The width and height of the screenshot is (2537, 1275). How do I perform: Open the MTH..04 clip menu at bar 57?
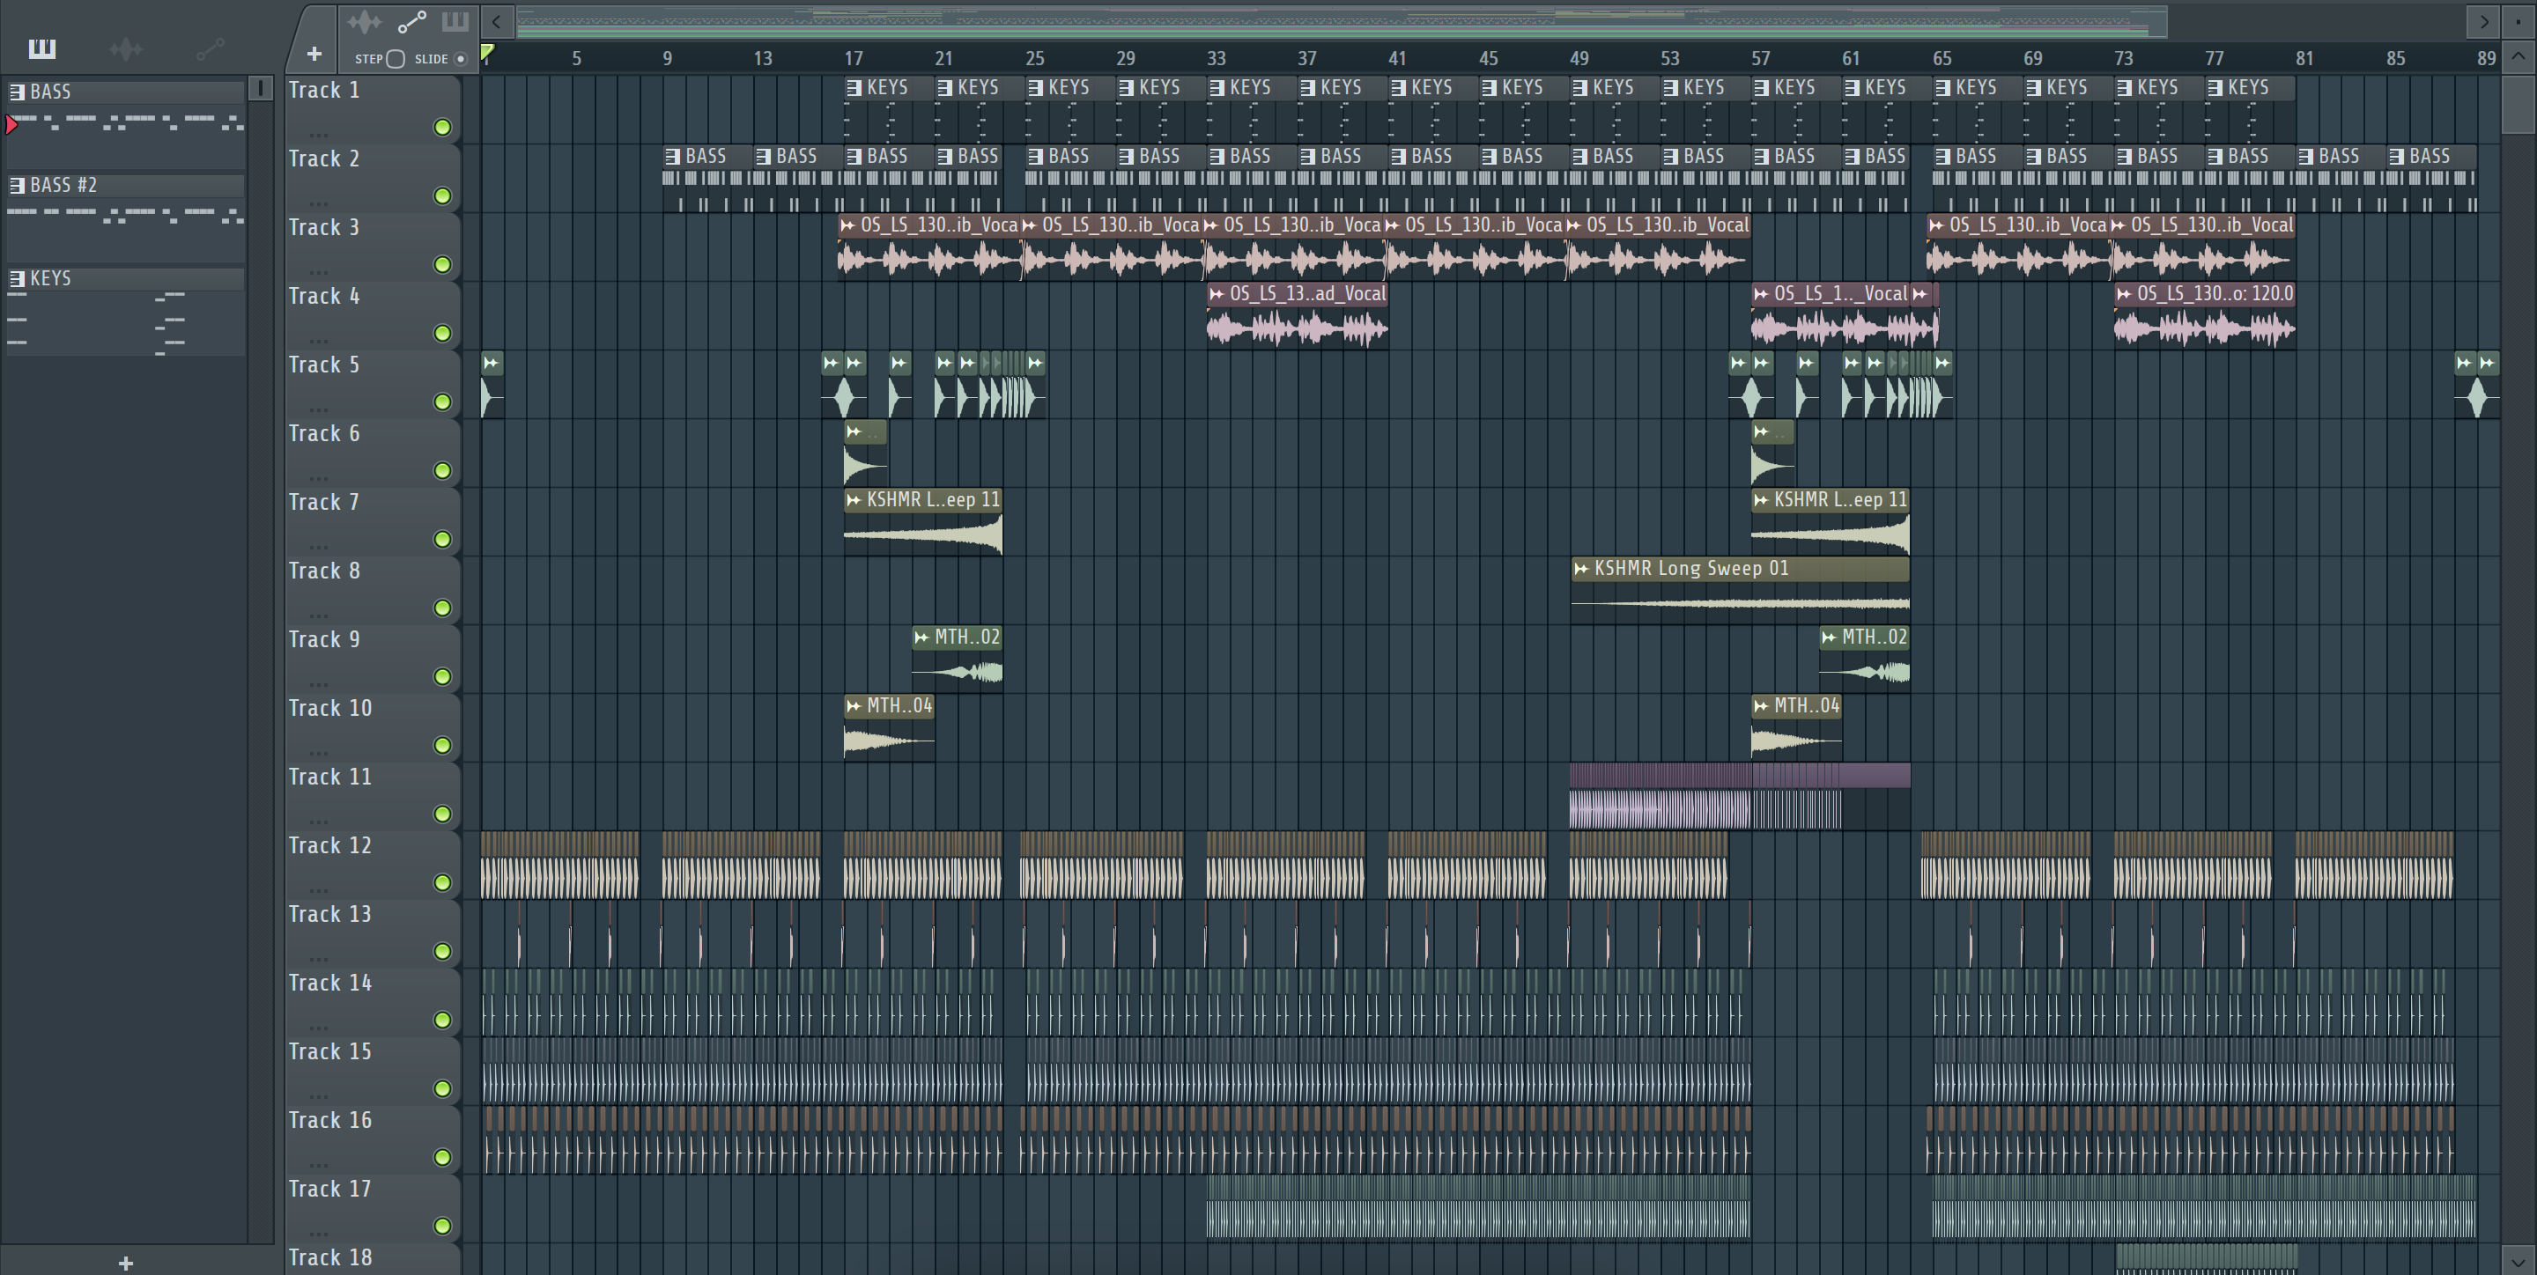[1761, 706]
